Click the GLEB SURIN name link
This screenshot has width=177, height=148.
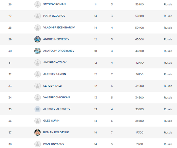click(51, 121)
